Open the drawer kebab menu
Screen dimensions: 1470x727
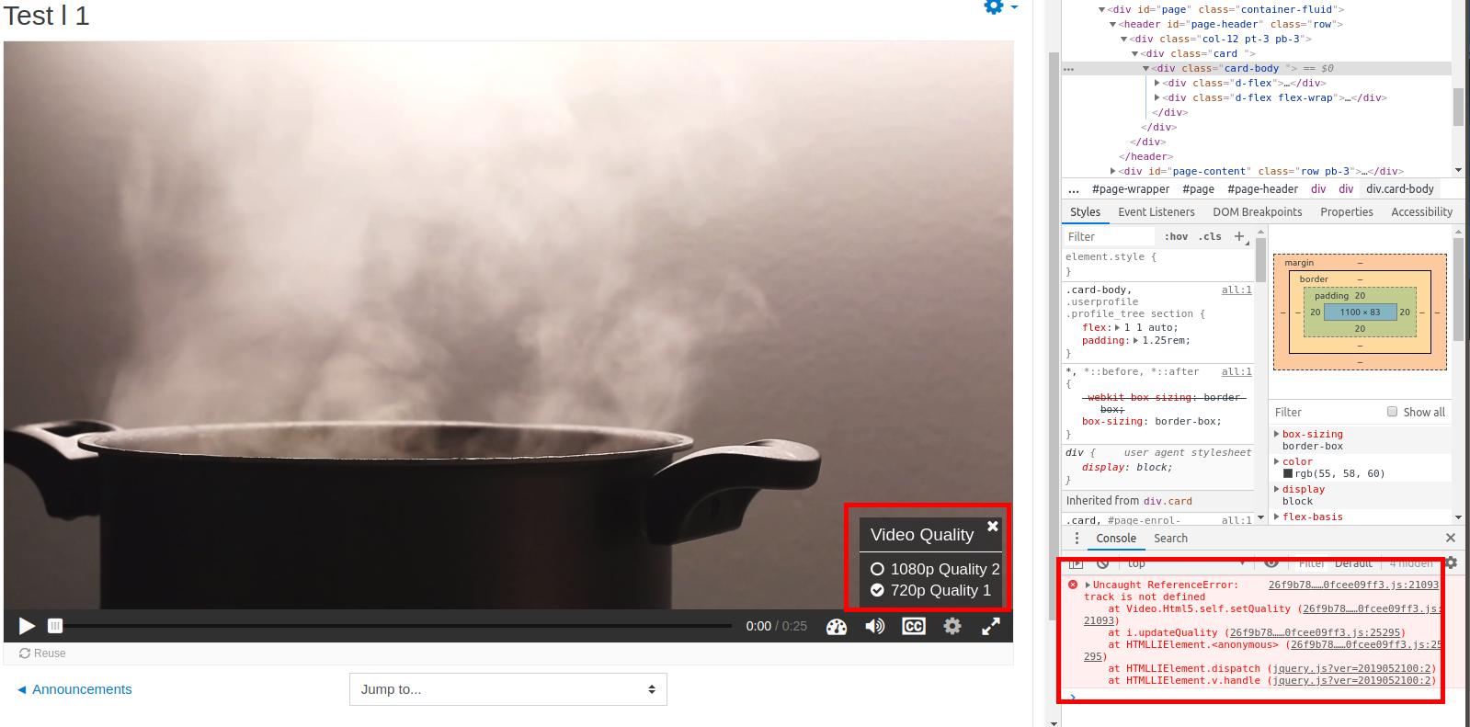pos(1077,539)
